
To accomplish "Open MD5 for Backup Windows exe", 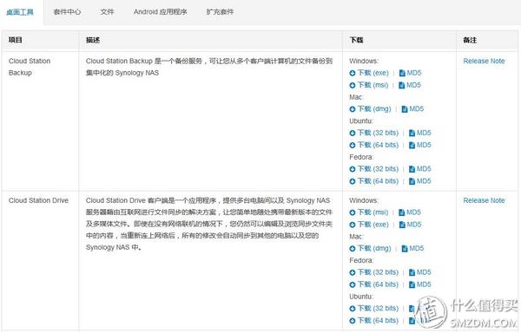I will point(410,73).
